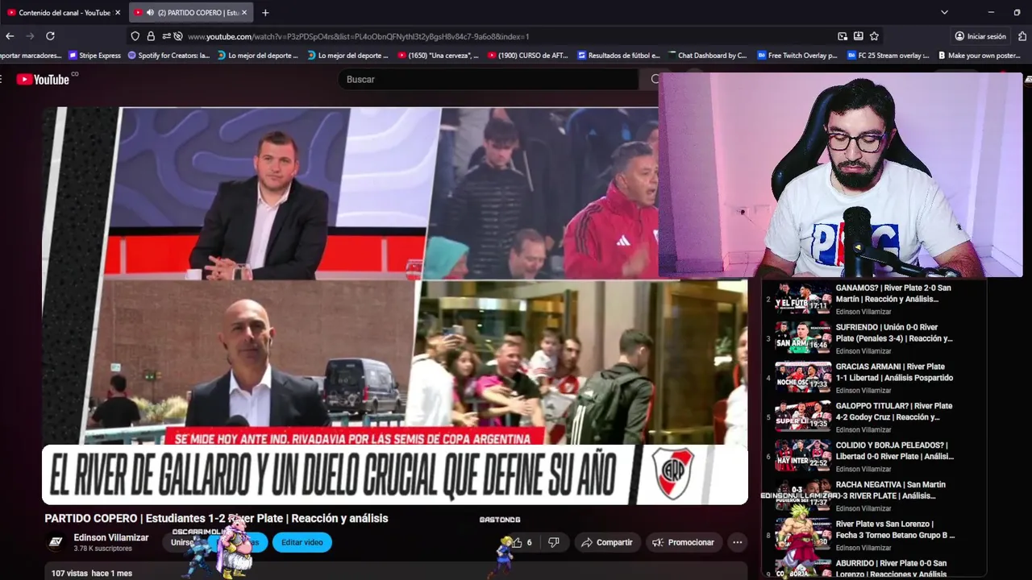
Task: Open the GALOPPO TITULAR playlist thumbnail
Action: tap(803, 416)
